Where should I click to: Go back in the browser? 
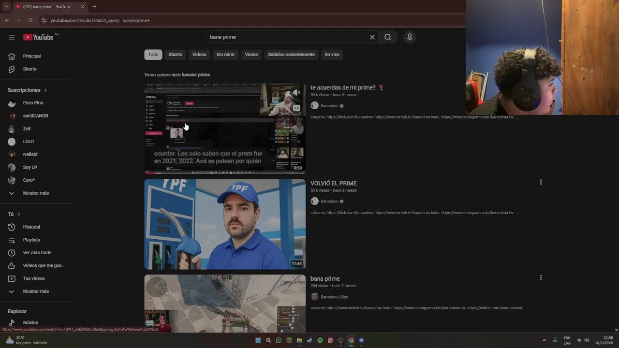7,20
